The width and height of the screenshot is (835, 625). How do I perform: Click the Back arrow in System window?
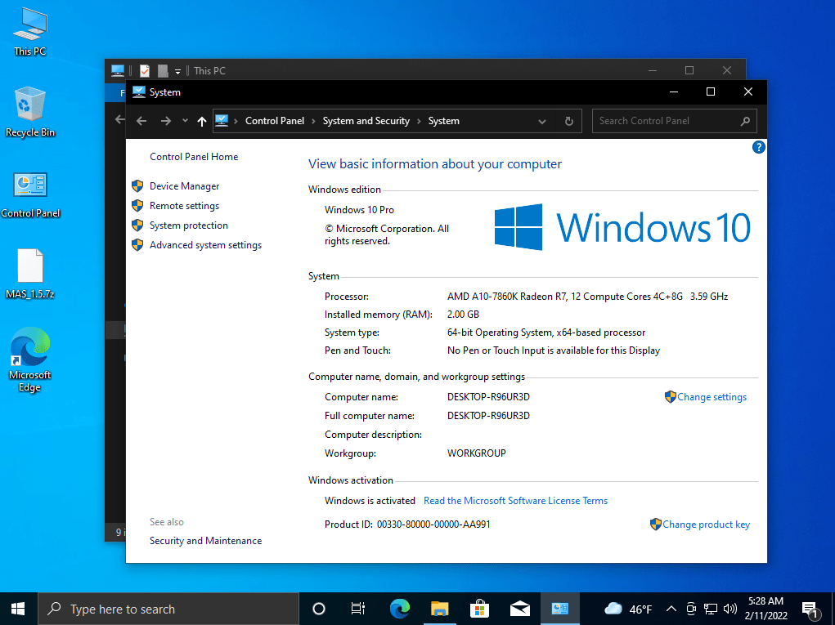141,121
